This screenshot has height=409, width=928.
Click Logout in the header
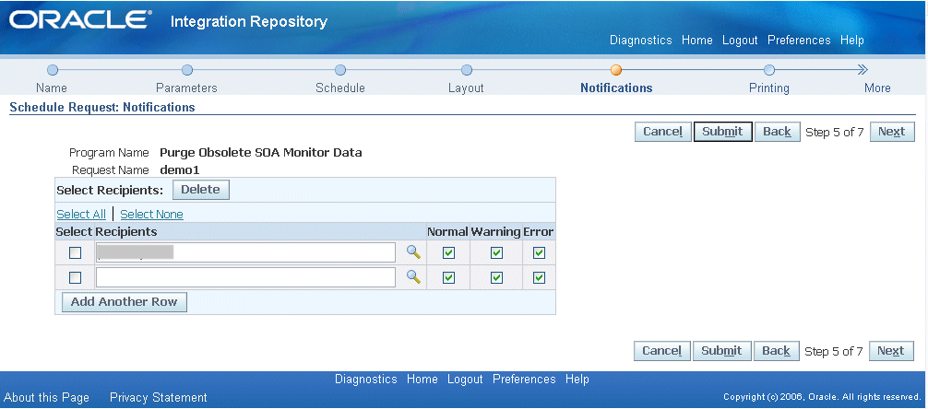[x=740, y=41]
